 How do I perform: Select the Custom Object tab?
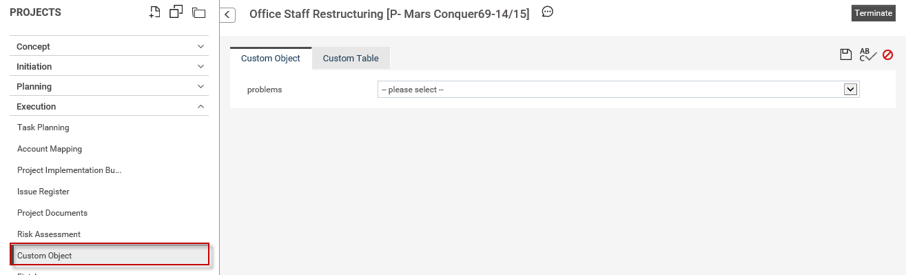pos(271,59)
